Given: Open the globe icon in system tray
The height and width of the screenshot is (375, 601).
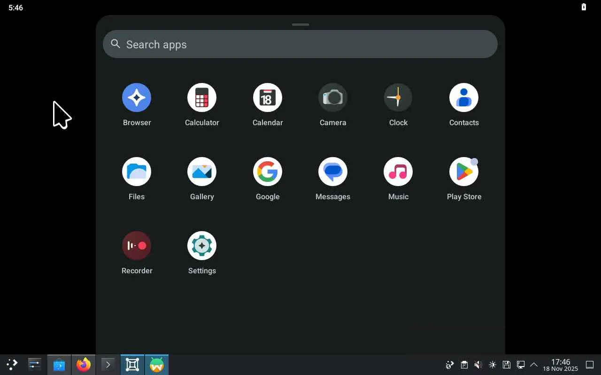Looking at the screenshot, I should coord(450,365).
